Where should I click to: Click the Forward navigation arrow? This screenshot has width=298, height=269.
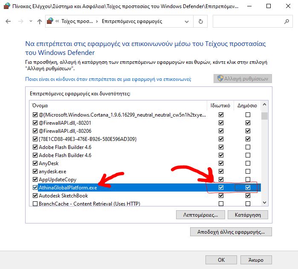click(20, 21)
